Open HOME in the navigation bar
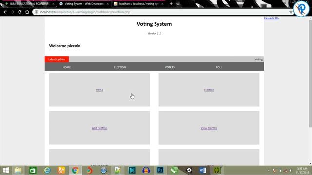Image resolution: width=312 pixels, height=175 pixels. (x=67, y=67)
